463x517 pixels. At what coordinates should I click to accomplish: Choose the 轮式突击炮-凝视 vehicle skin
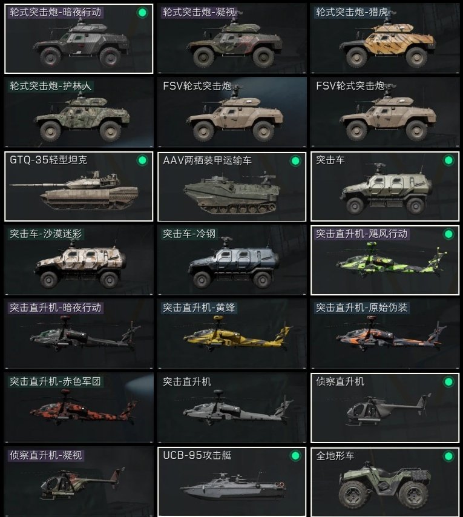[x=232, y=39]
